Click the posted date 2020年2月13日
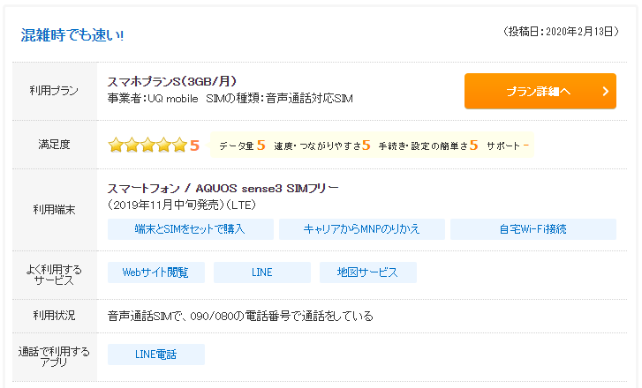The height and width of the screenshot is (388, 642). pyautogui.click(x=579, y=32)
